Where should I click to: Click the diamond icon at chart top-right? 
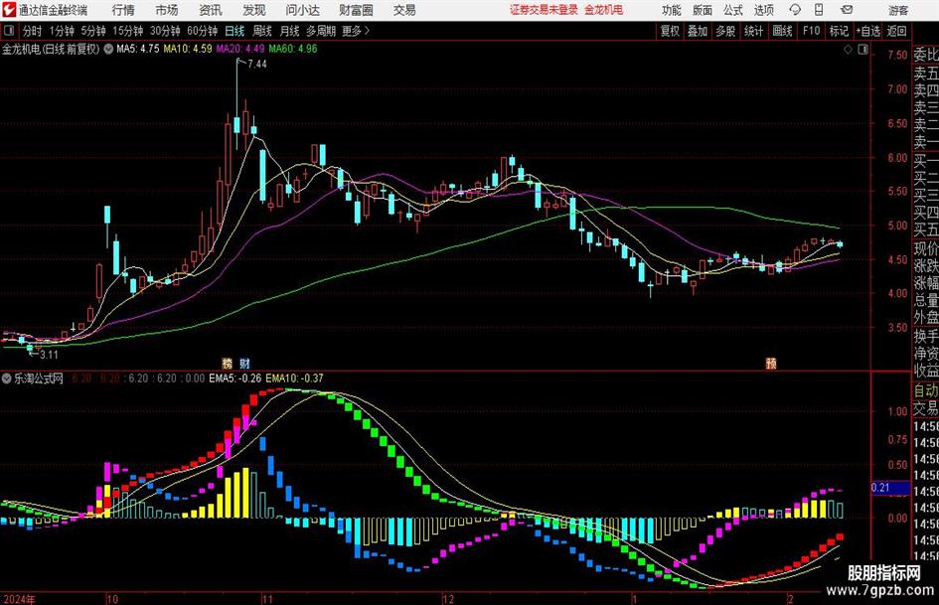click(848, 50)
